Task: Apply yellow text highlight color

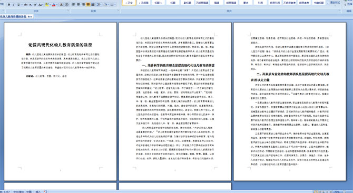Action: [x=46, y=5]
